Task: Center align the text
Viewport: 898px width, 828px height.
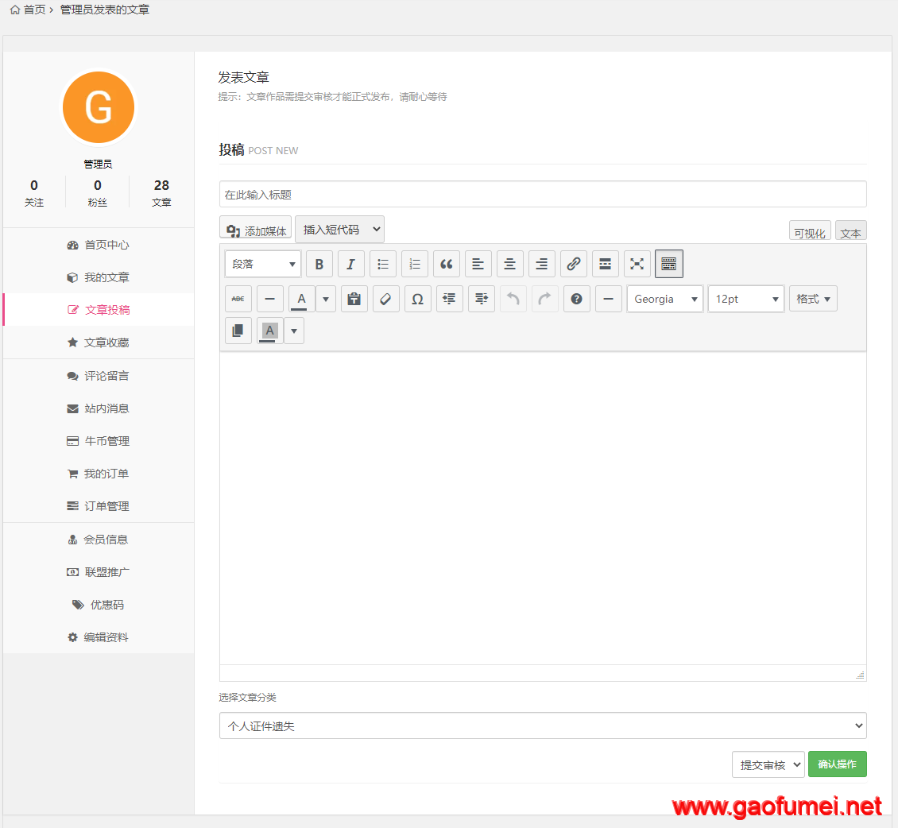Action: pyautogui.click(x=510, y=264)
